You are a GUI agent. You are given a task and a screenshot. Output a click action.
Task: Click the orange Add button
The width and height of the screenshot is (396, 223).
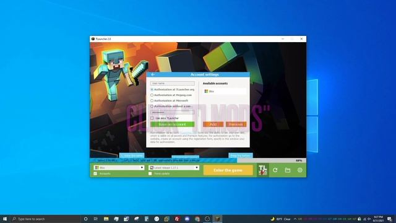[x=213, y=125]
